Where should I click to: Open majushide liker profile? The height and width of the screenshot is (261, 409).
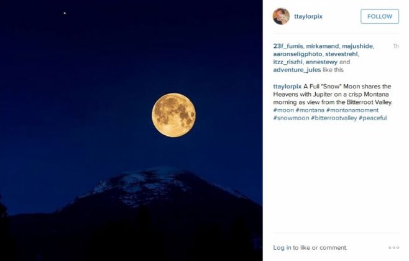pyautogui.click(x=357, y=46)
